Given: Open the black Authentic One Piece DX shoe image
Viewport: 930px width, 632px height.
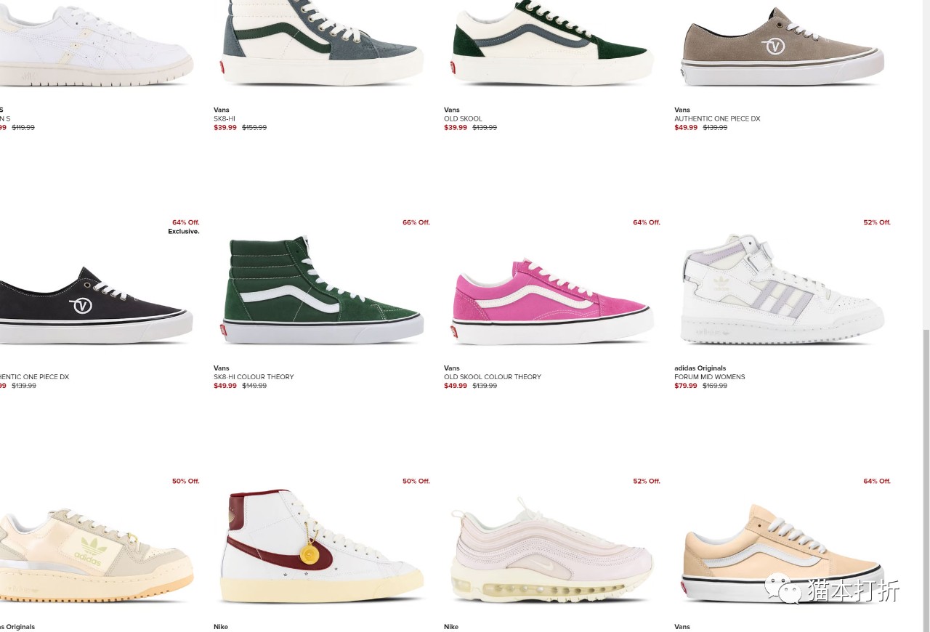Looking at the screenshot, I should [x=96, y=305].
